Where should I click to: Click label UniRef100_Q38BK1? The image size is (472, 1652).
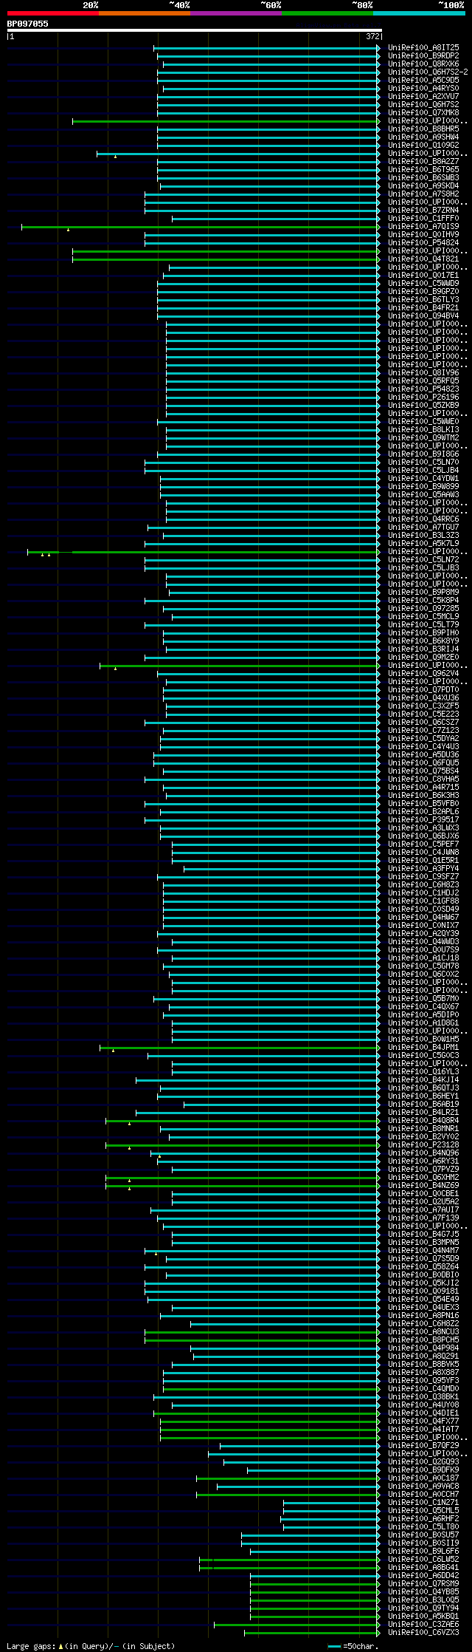423,1396
